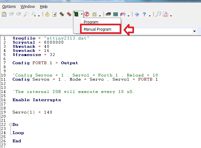Viewport: 201px width, 148px height.
Task: Choose Program from the dropdown list
Action: click(91, 22)
